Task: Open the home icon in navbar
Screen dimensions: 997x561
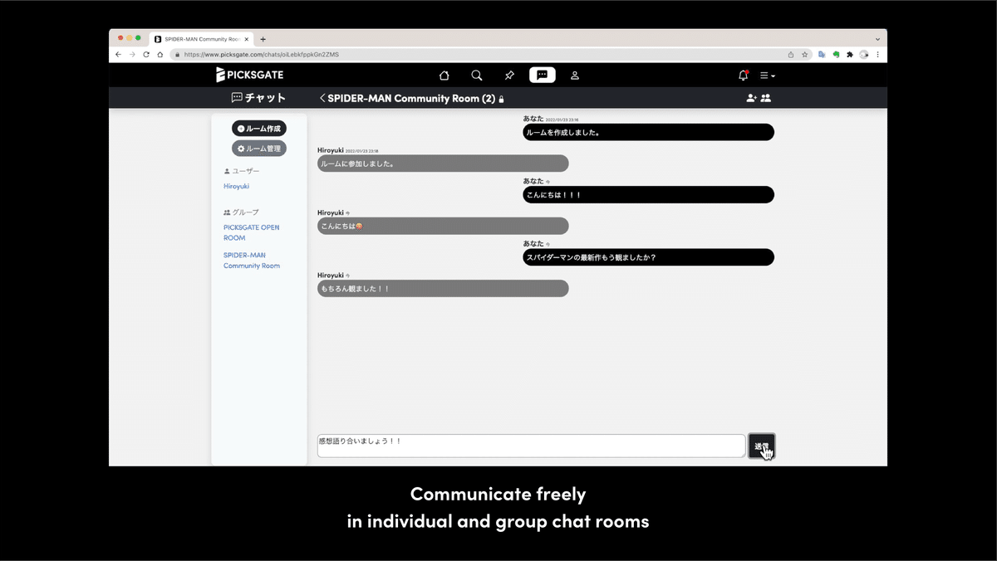Action: pos(444,75)
